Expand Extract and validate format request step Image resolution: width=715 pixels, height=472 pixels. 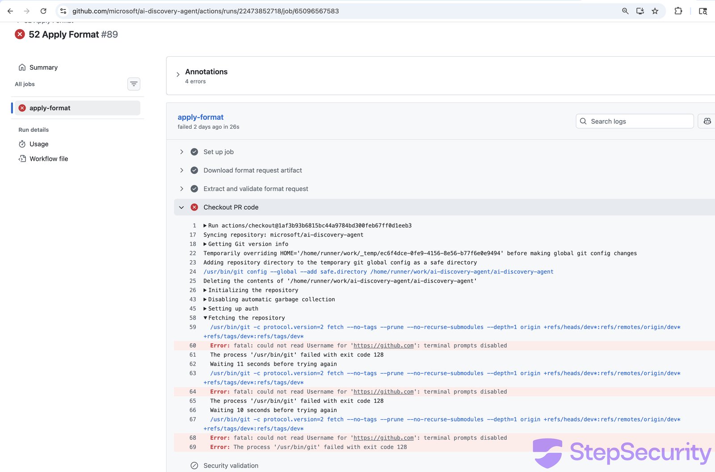[181, 189]
